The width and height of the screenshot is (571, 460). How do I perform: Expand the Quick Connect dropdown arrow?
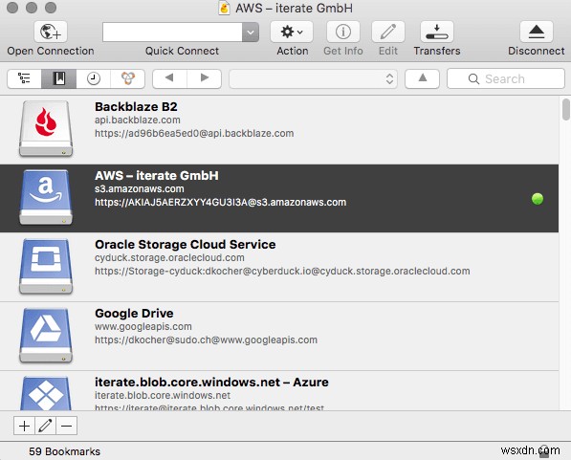[x=251, y=33]
